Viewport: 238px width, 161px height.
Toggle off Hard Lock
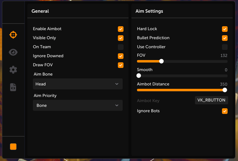[x=225, y=29]
